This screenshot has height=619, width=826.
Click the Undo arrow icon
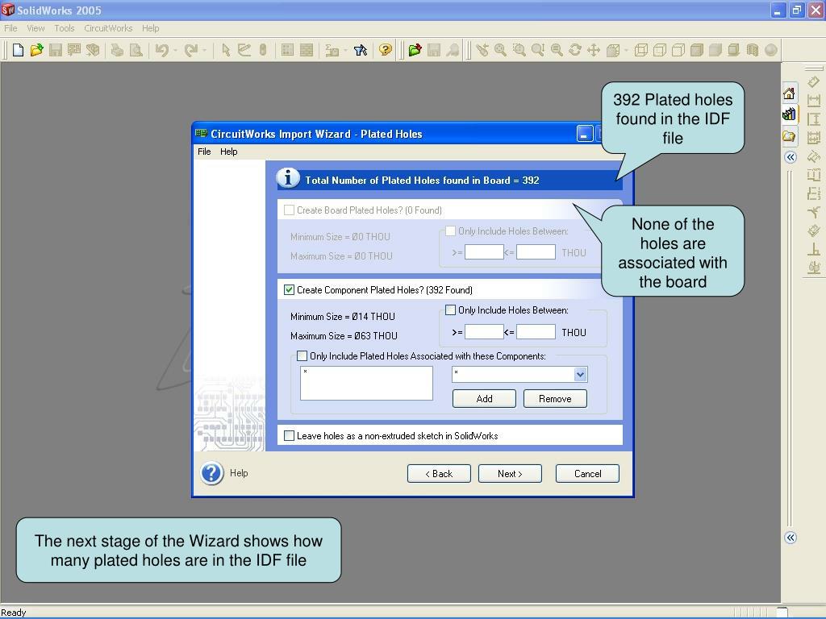(x=161, y=50)
